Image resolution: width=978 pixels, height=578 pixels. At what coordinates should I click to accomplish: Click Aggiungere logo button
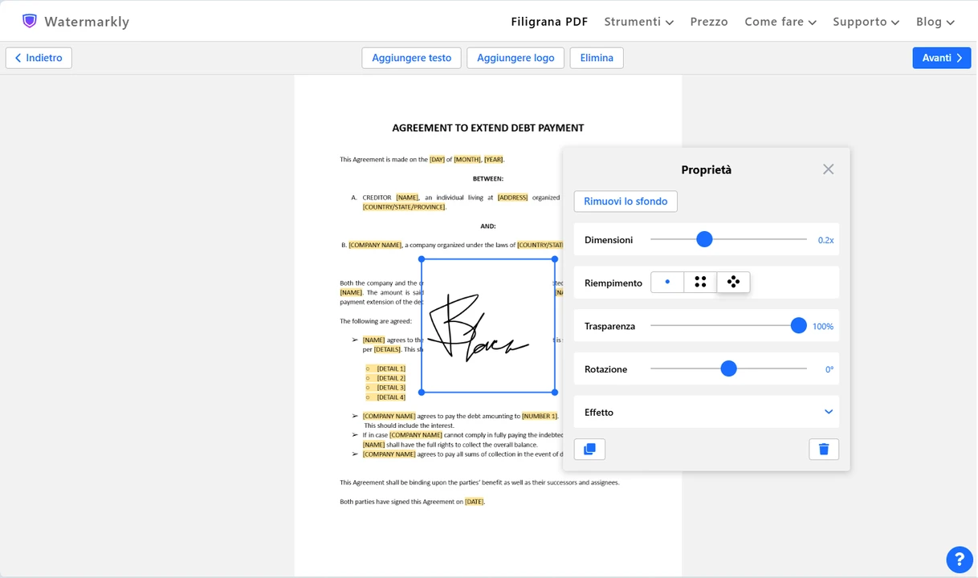click(515, 58)
